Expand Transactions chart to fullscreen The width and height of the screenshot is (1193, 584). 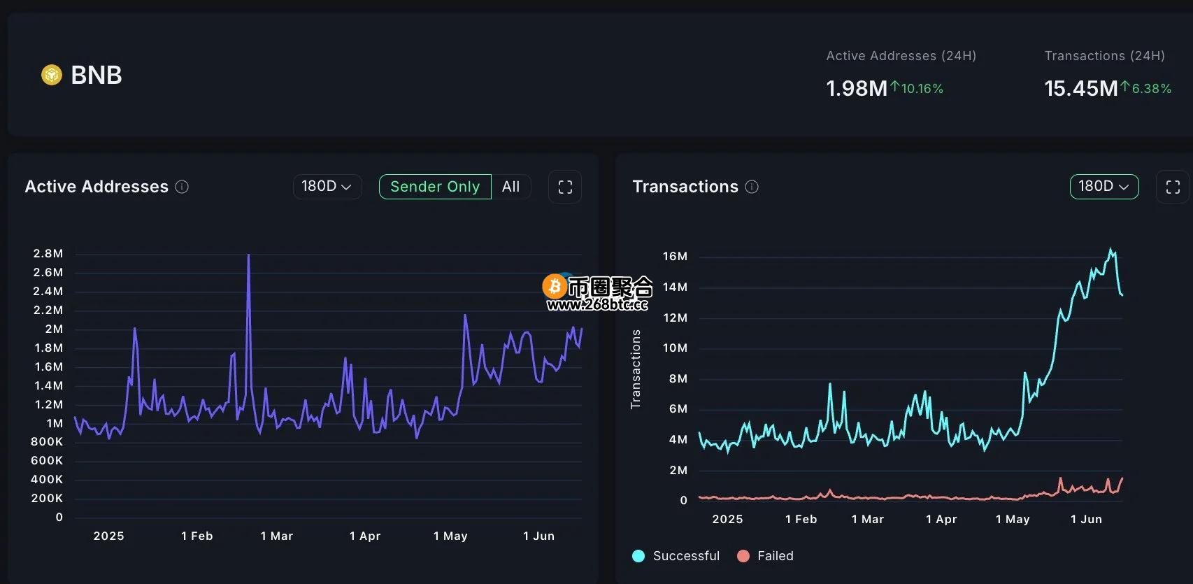click(x=1173, y=187)
